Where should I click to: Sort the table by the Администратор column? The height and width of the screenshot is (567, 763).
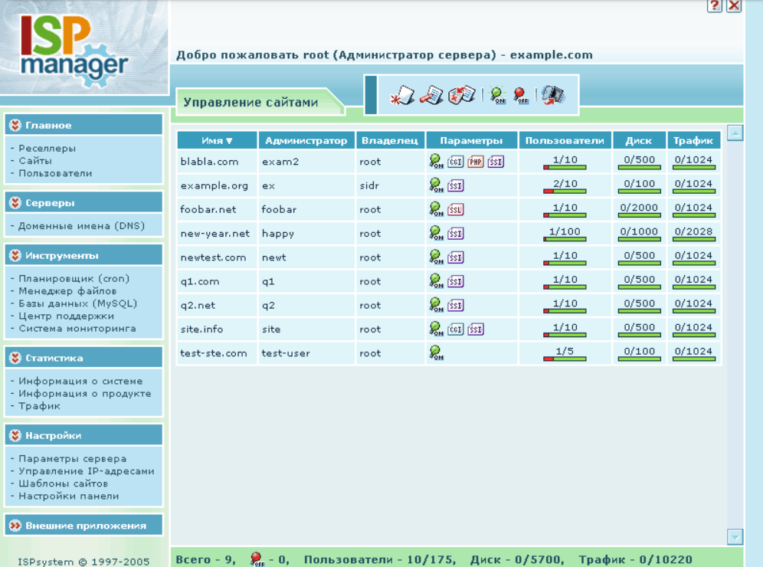(306, 140)
